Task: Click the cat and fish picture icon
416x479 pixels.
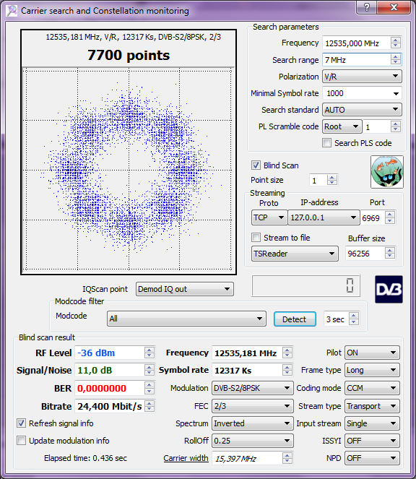Action: [387, 172]
